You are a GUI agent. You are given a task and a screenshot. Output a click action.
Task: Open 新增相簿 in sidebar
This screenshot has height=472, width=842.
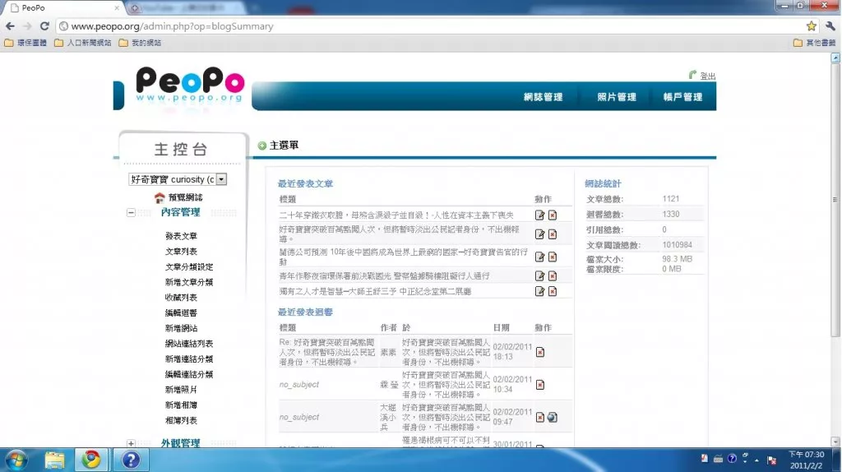click(181, 405)
